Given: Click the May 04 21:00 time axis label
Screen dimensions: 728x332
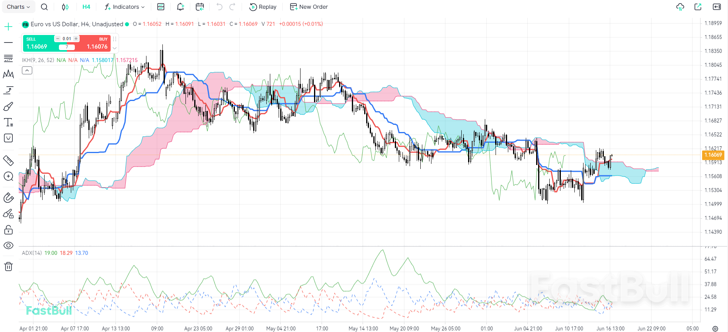Looking at the screenshot, I should click(281, 328).
